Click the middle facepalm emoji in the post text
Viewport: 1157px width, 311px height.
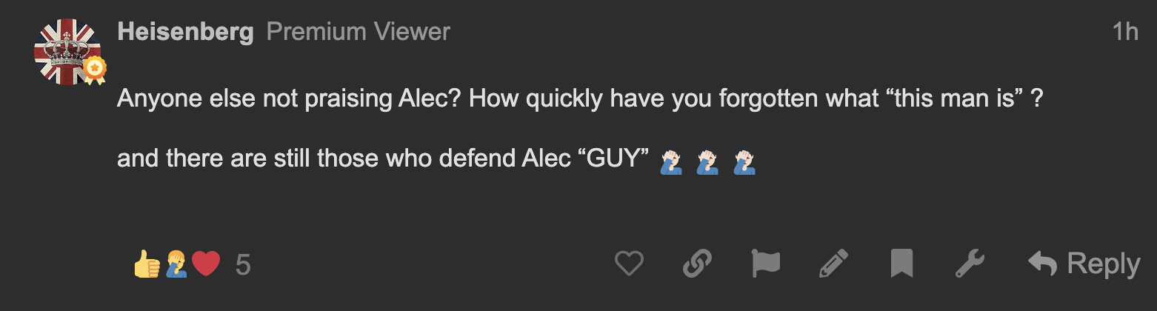pyautogui.click(x=708, y=161)
